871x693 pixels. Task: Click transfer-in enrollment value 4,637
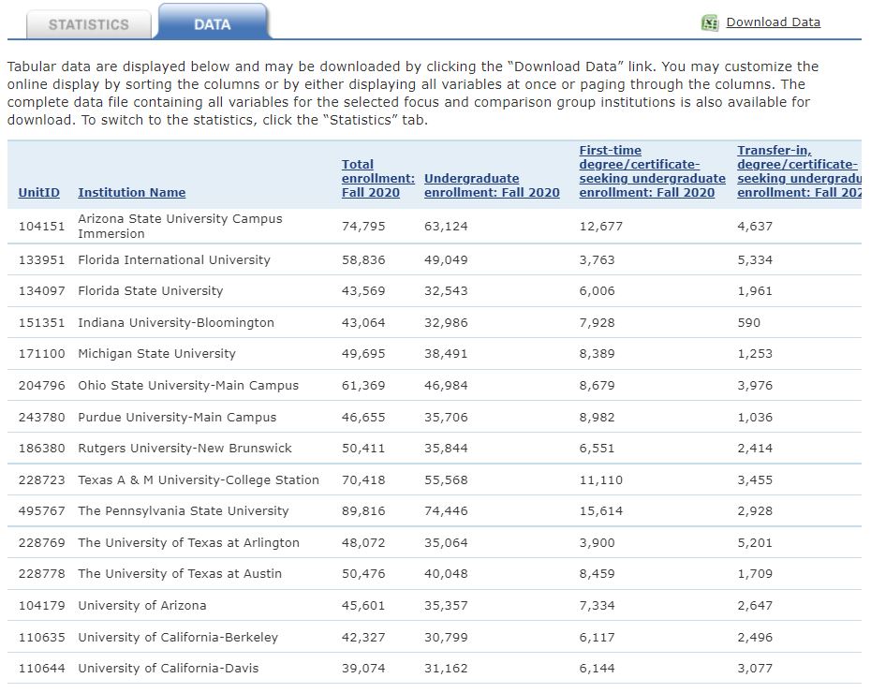click(x=755, y=227)
